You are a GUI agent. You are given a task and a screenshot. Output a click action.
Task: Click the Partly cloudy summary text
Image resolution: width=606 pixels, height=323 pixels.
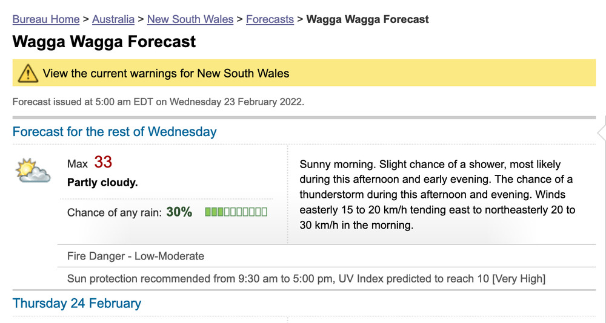point(102,182)
